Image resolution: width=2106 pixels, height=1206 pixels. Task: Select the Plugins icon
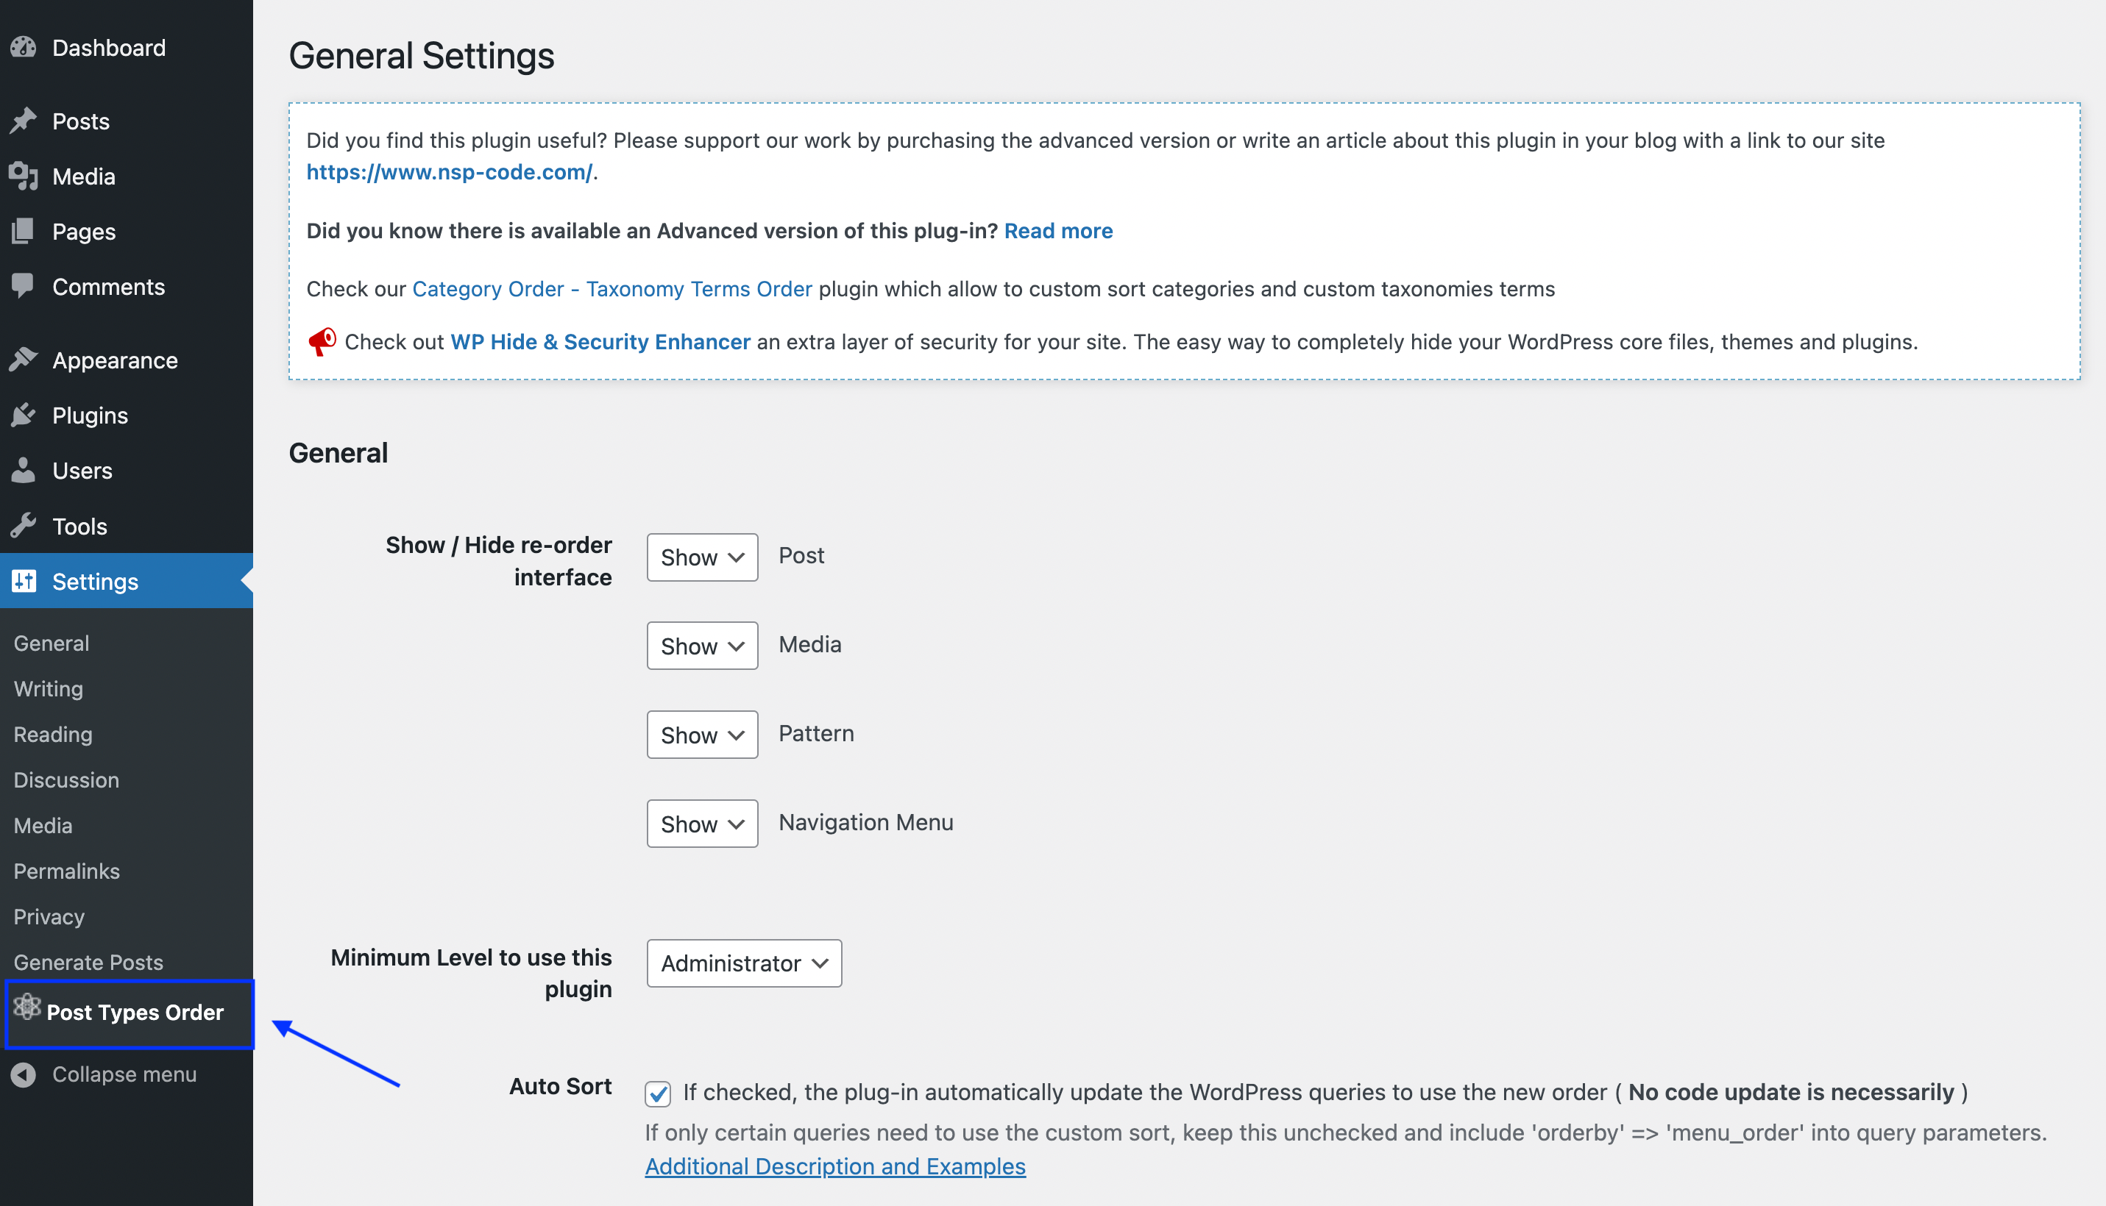24,415
